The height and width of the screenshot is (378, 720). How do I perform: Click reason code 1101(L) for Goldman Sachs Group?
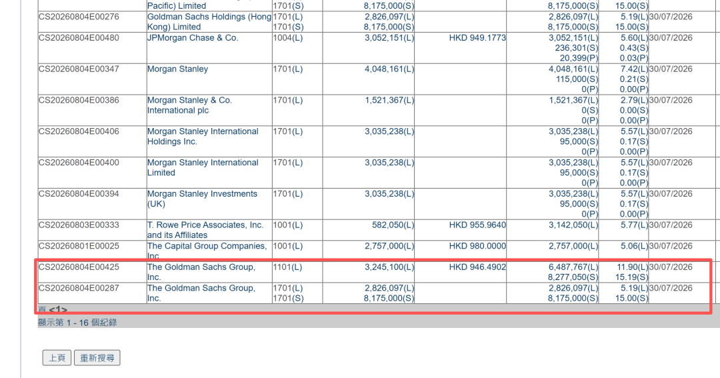[x=288, y=267]
